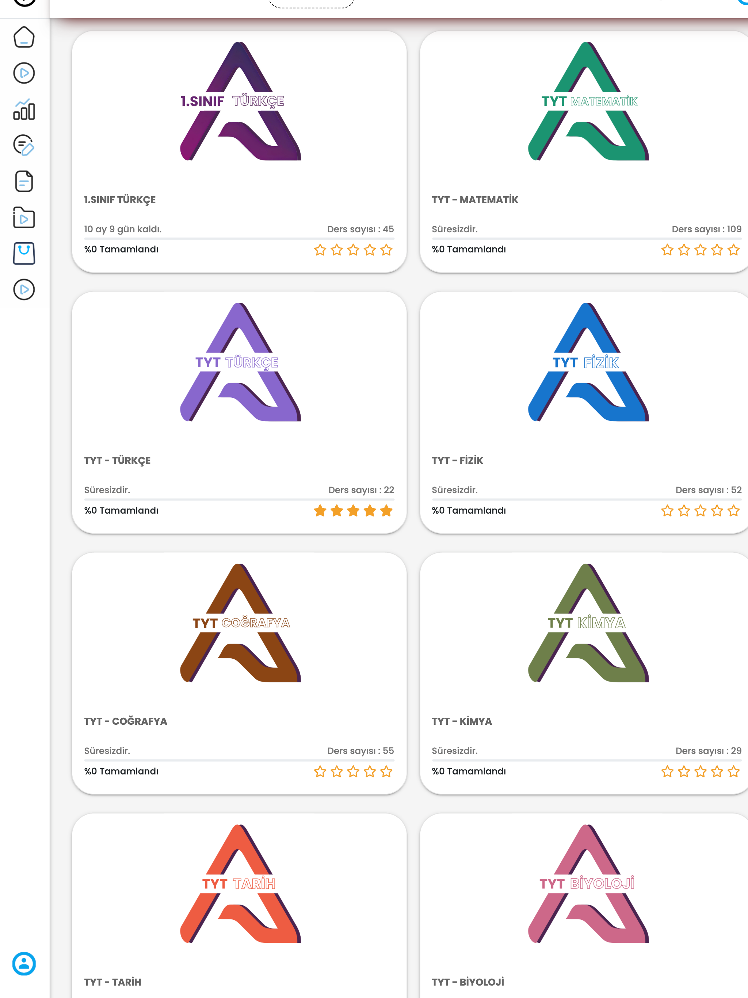748x998 pixels.
Task: Open the TYT - COĞRAFYA course title
Action: point(125,721)
